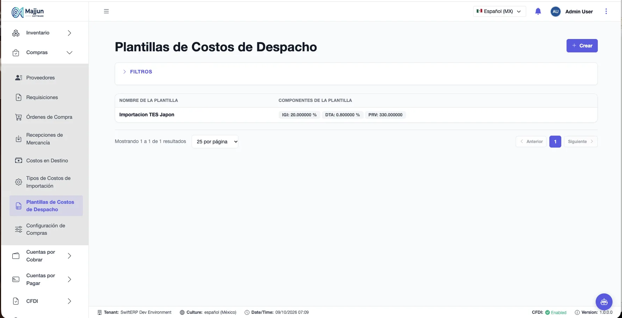
Task: Click the Proveedores people icon
Action: click(19, 78)
